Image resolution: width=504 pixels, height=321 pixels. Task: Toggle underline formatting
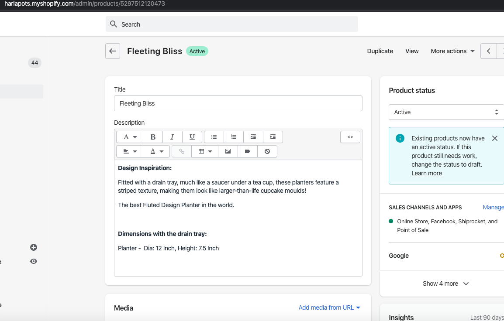pyautogui.click(x=192, y=137)
